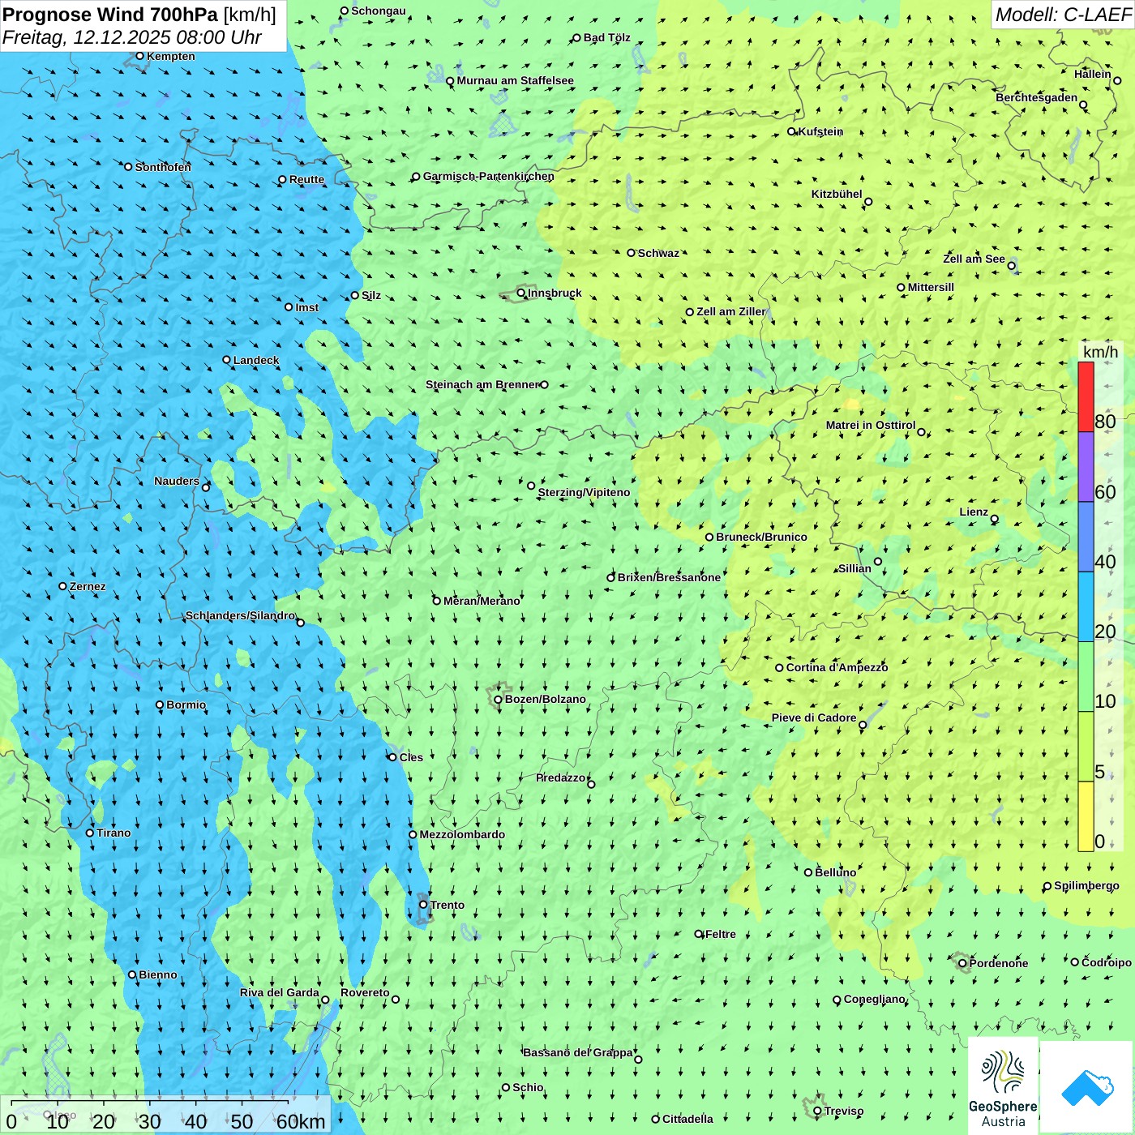Click the Landeck city marker circle
This screenshot has height=1135, width=1135.
226,360
